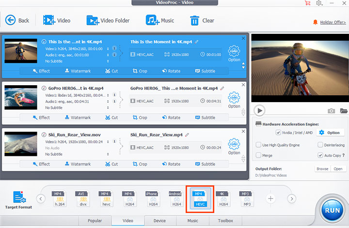The image size is (349, 228).
Task: Move Ski_Run_Rear_View video up in list
Action: [x=243, y=156]
